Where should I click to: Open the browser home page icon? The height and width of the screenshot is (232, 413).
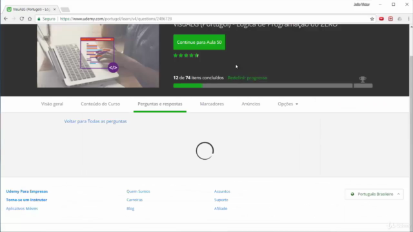point(30,19)
